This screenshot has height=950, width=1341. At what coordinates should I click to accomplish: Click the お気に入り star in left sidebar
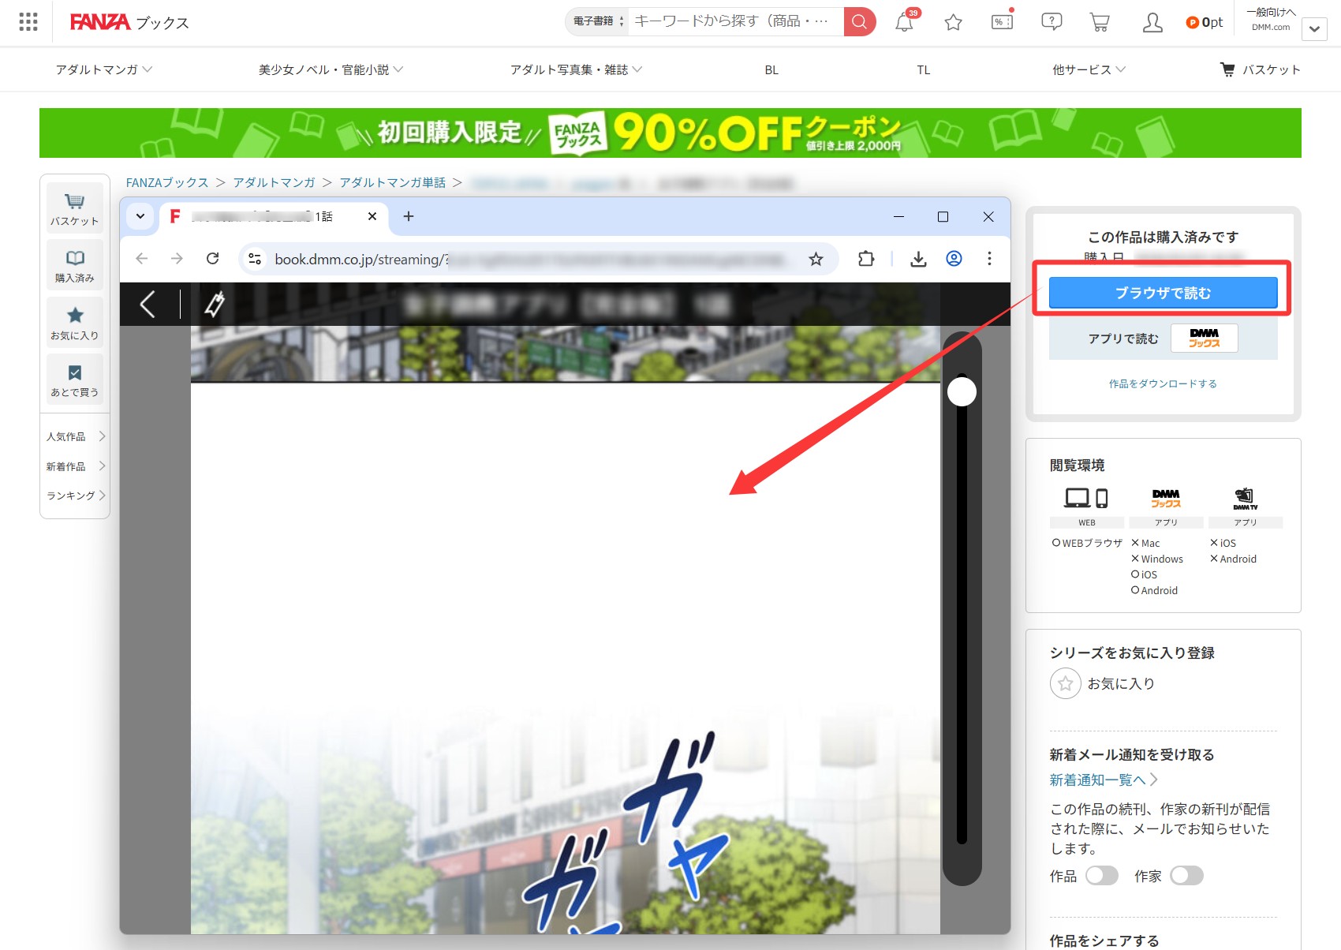tap(75, 323)
